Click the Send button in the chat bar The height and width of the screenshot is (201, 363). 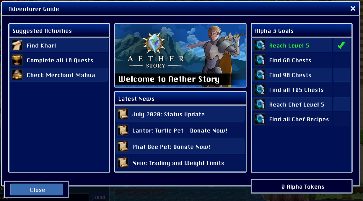(x=100, y=197)
